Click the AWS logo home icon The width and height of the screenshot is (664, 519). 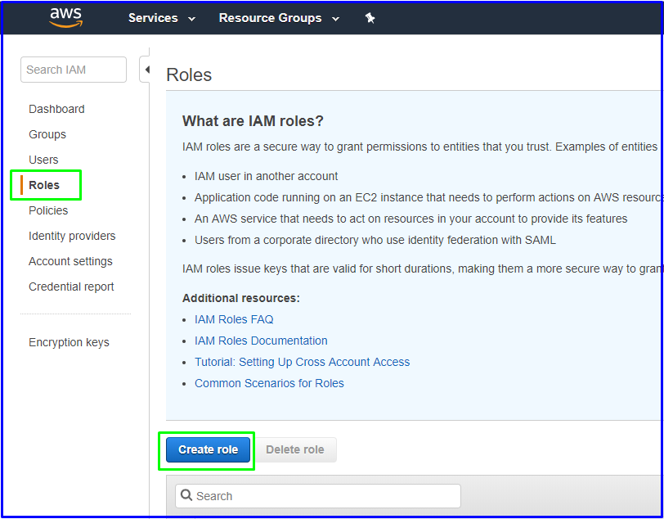(x=65, y=18)
